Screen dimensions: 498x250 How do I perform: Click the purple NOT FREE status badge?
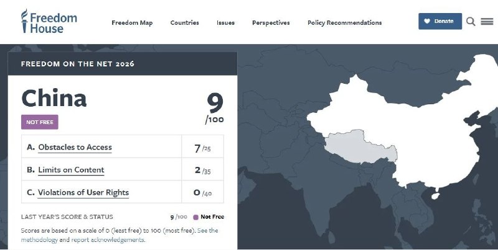[x=40, y=122]
